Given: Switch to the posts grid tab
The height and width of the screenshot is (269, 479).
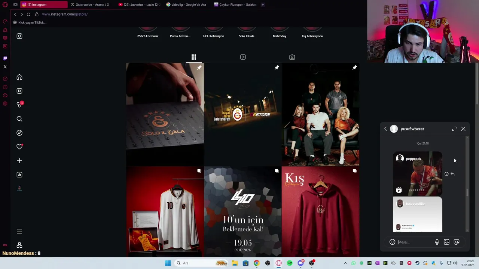Looking at the screenshot, I should (194, 57).
